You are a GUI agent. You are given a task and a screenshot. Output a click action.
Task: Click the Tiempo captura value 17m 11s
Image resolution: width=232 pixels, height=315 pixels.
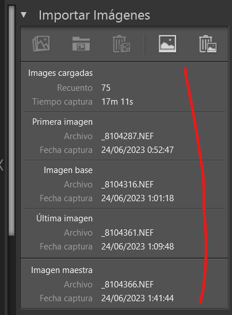coord(117,102)
